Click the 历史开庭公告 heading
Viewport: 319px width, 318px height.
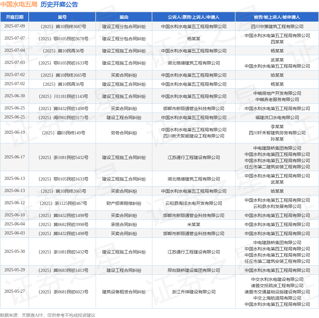pyautogui.click(x=59, y=4)
